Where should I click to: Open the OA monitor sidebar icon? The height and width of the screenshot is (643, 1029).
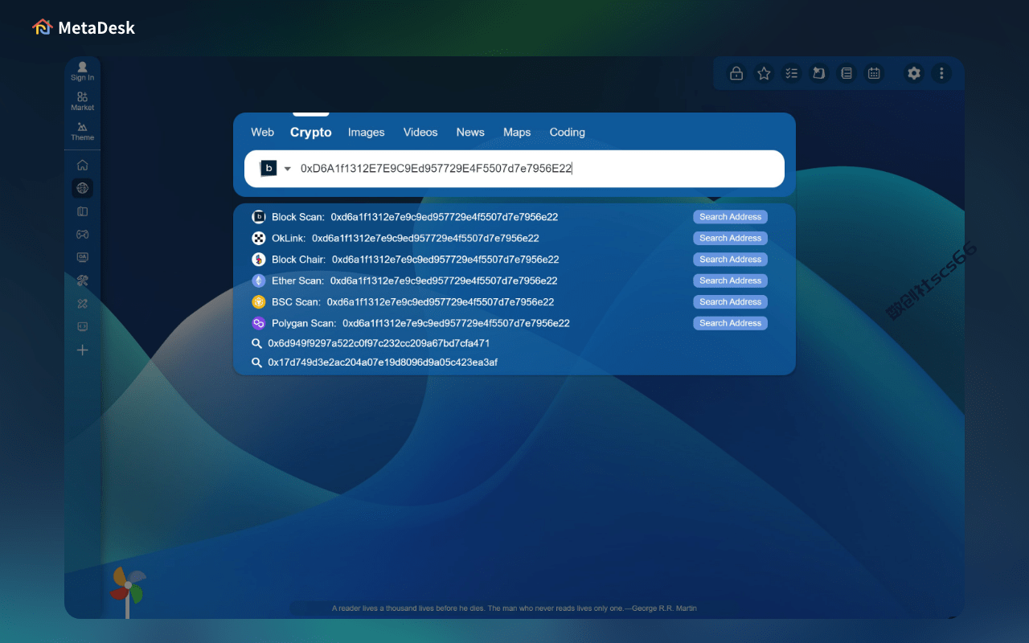pyautogui.click(x=82, y=257)
